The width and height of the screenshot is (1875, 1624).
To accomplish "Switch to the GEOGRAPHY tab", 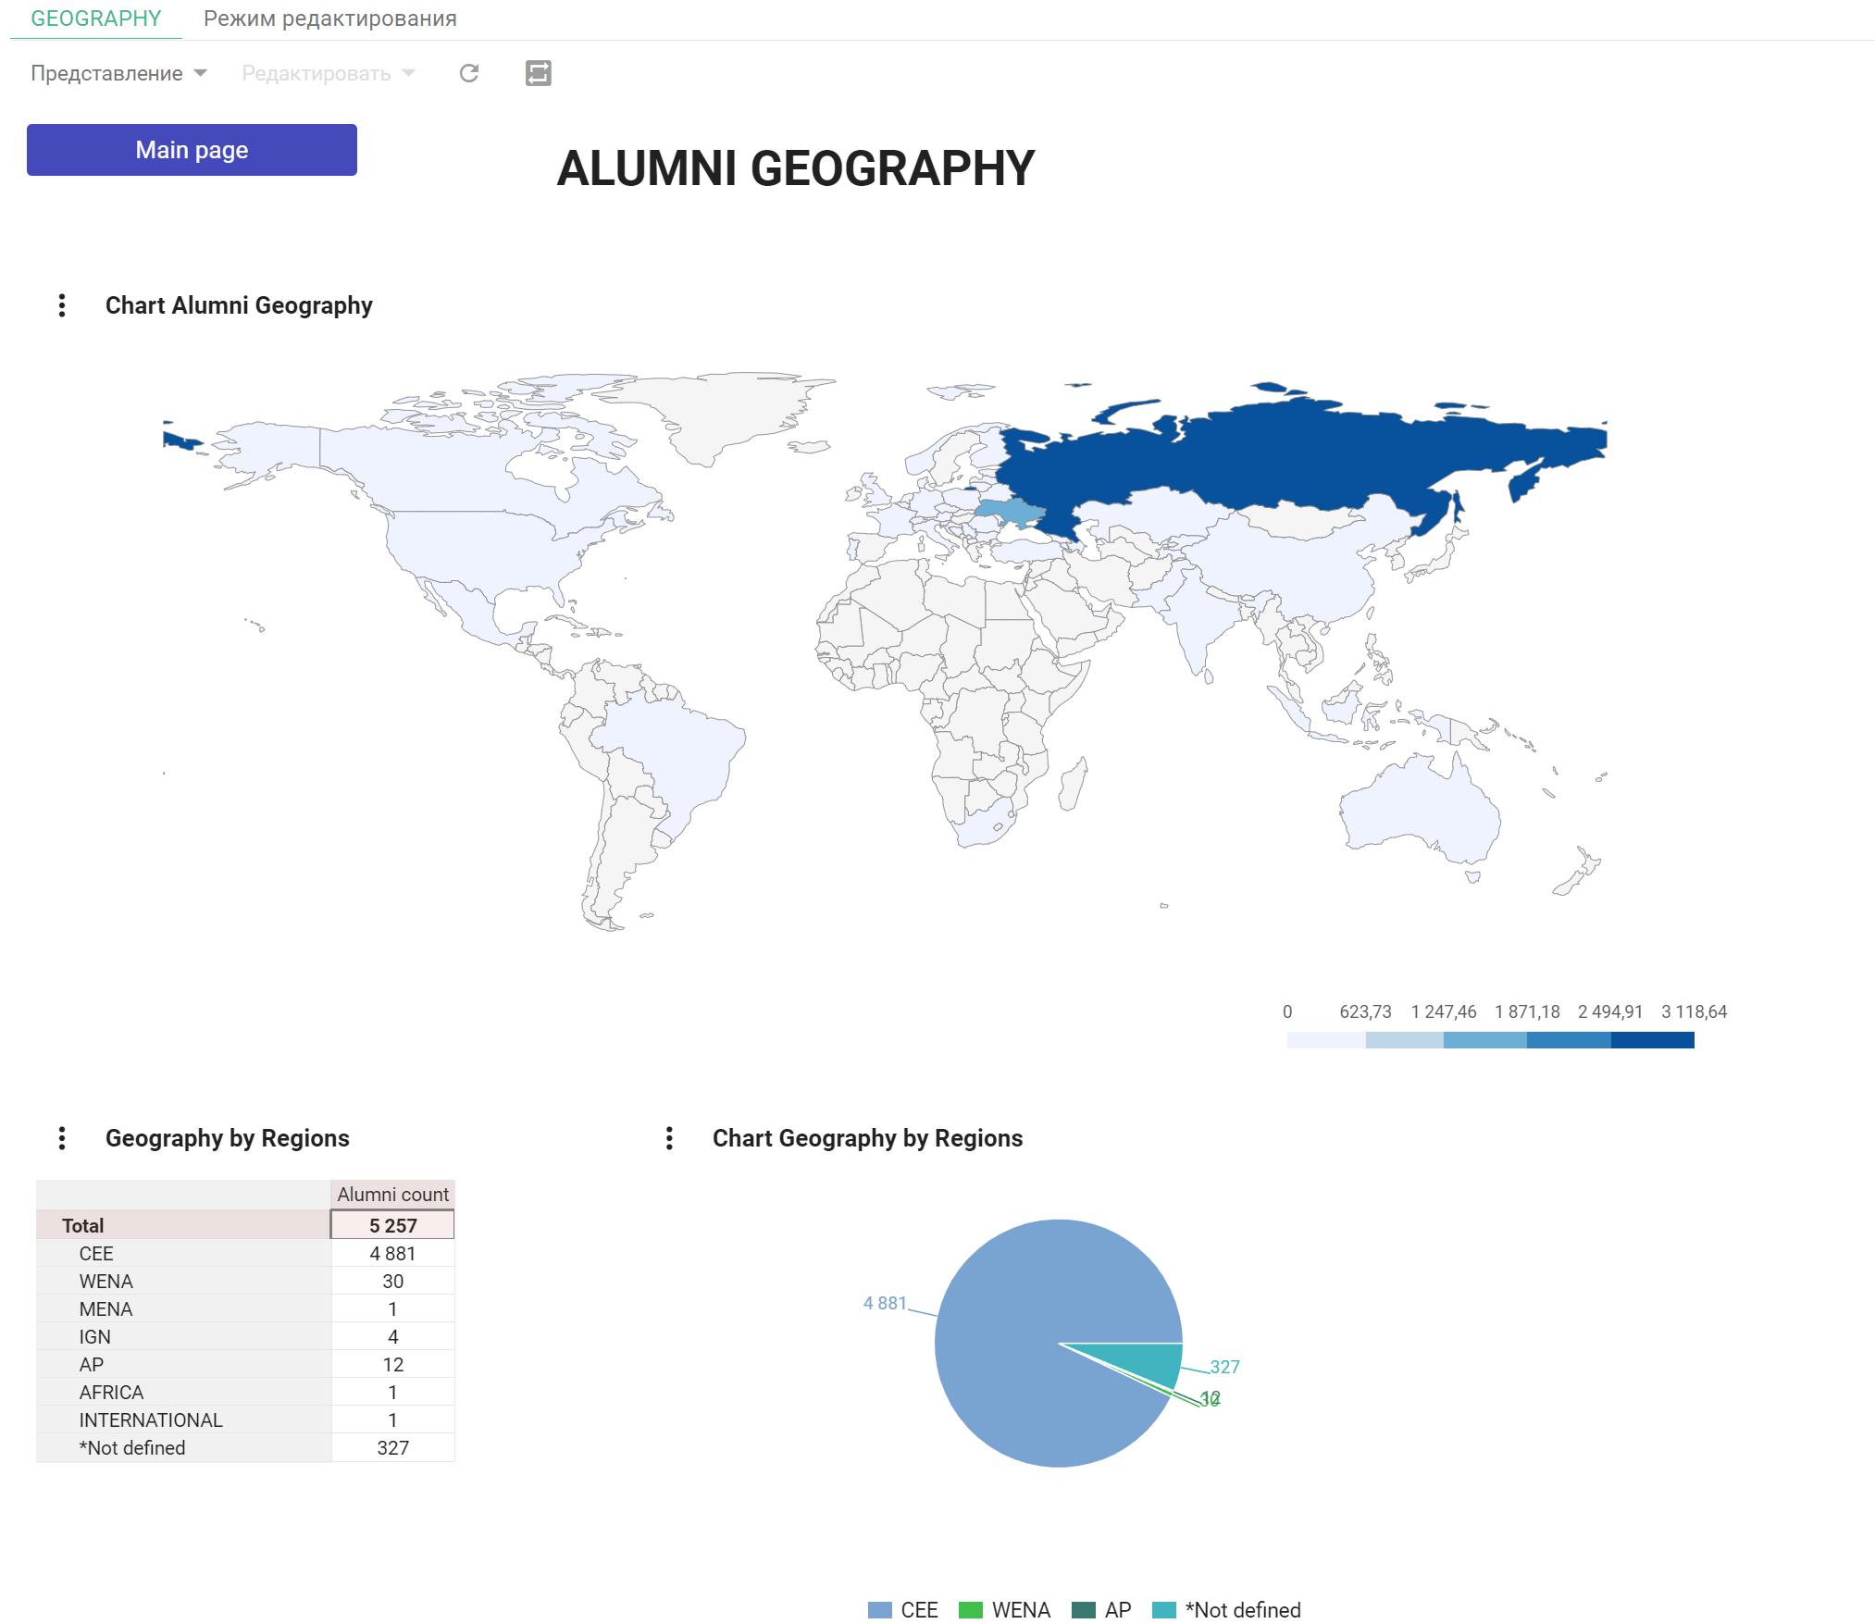I will [x=96, y=19].
